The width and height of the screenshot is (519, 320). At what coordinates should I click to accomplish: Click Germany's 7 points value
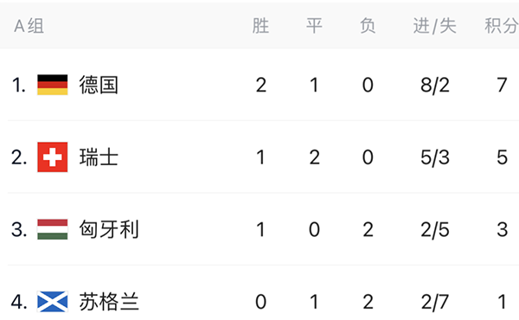[502, 85]
